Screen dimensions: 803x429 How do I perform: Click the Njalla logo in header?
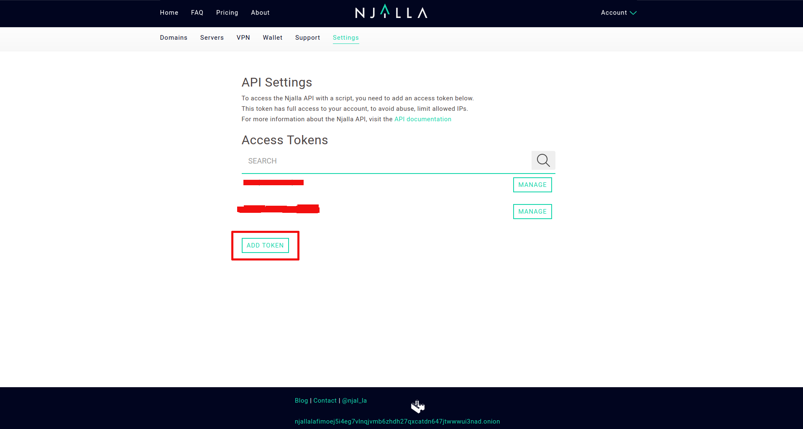click(391, 13)
